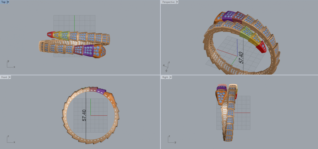The height and width of the screenshot is (149, 318).
Task: Select the 57.40 dimension in Front viewport
Action: click(x=84, y=115)
